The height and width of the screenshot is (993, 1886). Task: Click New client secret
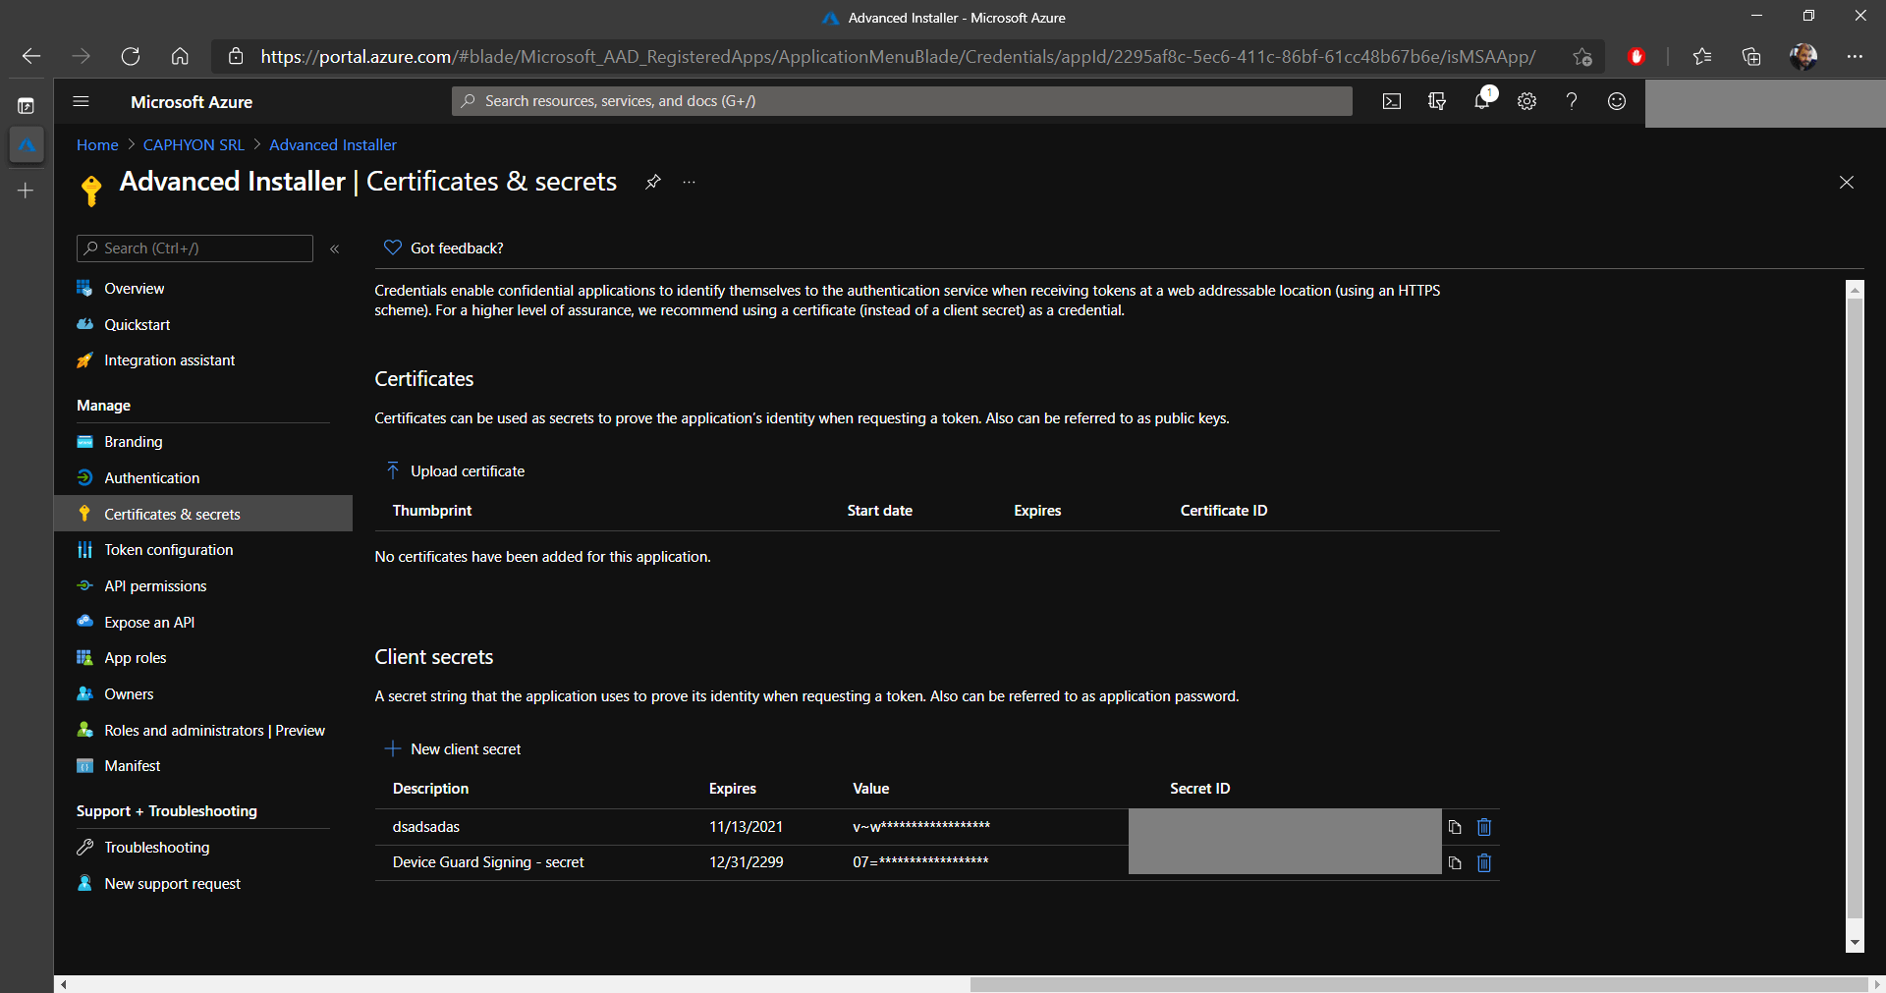click(x=453, y=749)
